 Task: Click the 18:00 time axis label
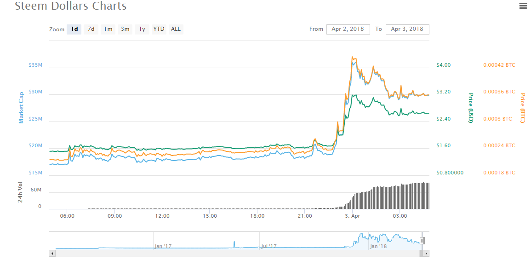pos(257,216)
